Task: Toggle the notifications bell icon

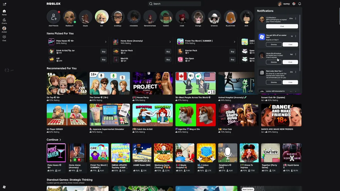Action: pyautogui.click(x=300, y=4)
